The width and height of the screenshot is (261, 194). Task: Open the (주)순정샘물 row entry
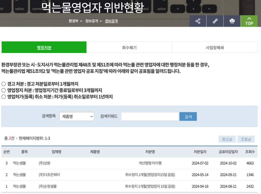point(48,186)
